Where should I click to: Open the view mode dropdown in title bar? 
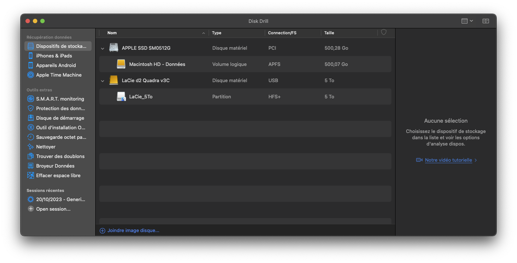(x=467, y=21)
